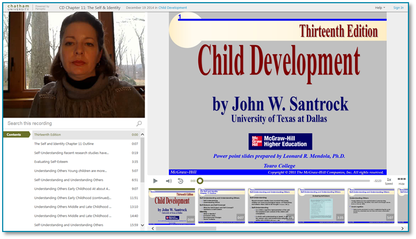The height and width of the screenshot is (239, 416).
Task: Go to Understanding Others Early Childhood (continued)
Action: (x=86, y=198)
